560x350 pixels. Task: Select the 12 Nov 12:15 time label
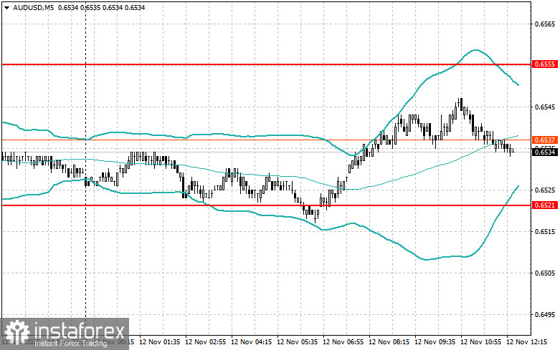click(527, 342)
